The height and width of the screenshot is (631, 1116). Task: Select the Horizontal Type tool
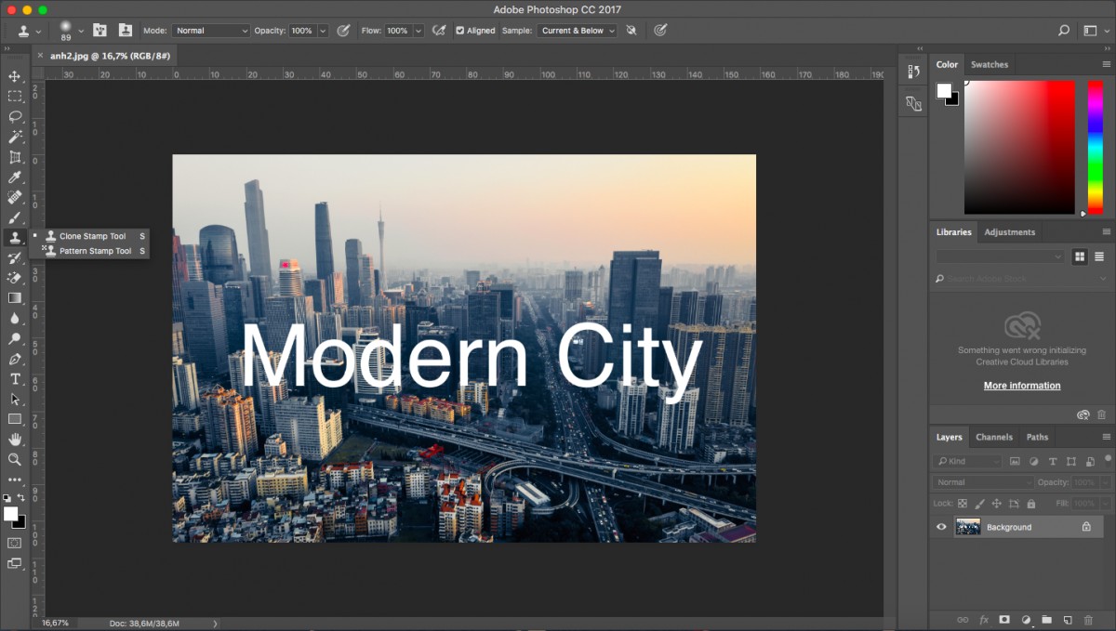pos(15,378)
